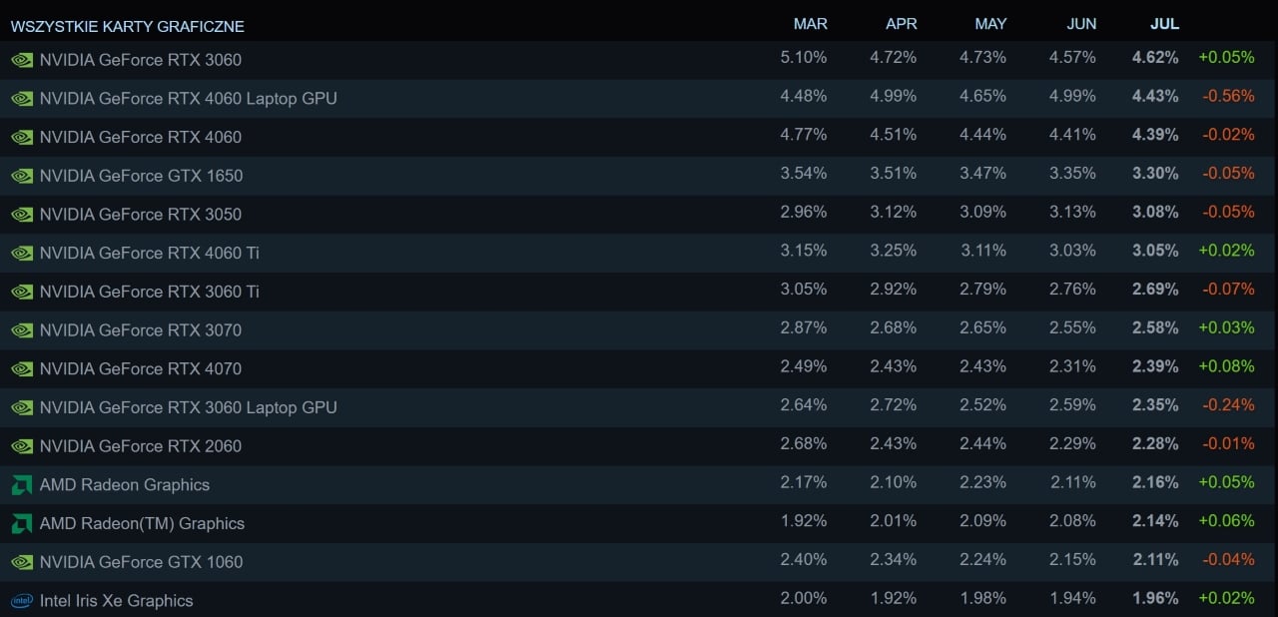This screenshot has height=617, width=1278.
Task: Click the NVIDIA icon next to GTX 1060
Action: 21,562
